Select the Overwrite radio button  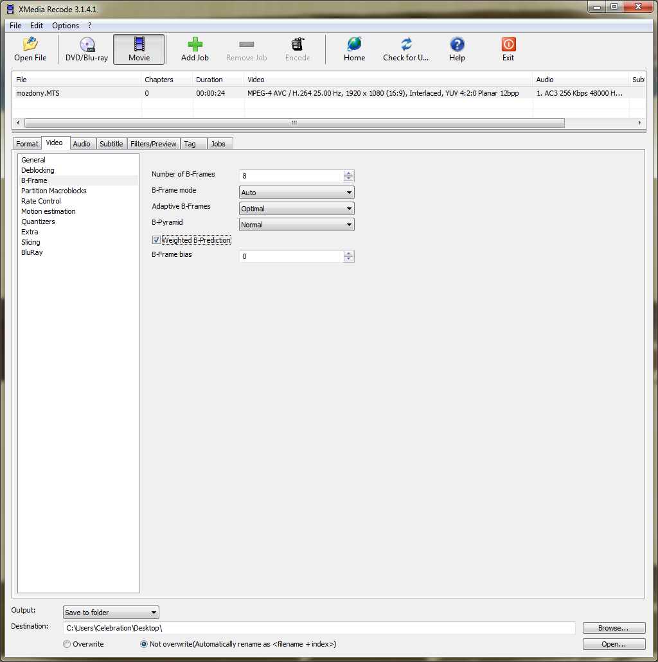click(x=67, y=644)
